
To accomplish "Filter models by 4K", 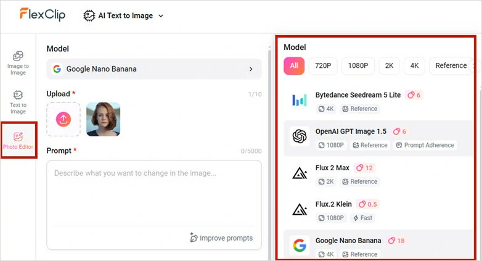I will point(414,65).
